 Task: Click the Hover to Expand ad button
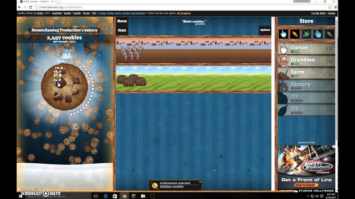click(306, 185)
